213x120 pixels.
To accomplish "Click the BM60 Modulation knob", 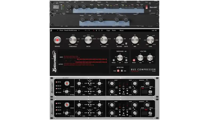I will pos(101,19).
